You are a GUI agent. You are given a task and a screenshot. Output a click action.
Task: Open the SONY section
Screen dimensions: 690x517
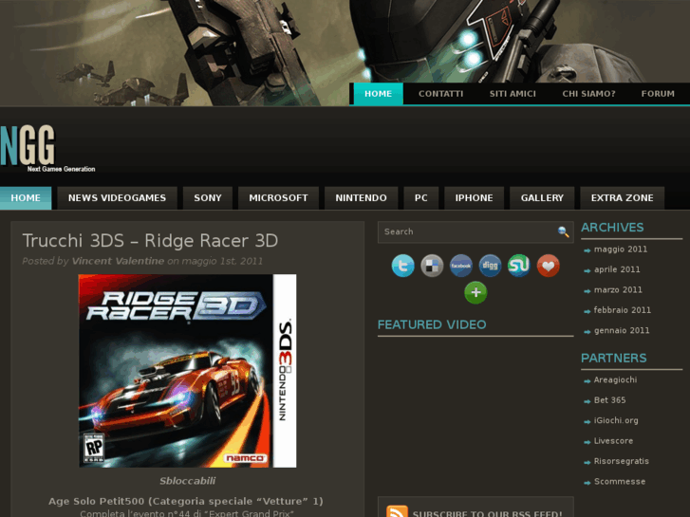tap(208, 198)
